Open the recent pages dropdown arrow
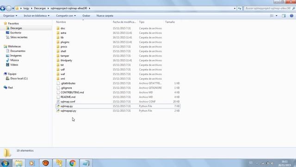Screen dimensions: 296x167 click(x=13, y=8)
